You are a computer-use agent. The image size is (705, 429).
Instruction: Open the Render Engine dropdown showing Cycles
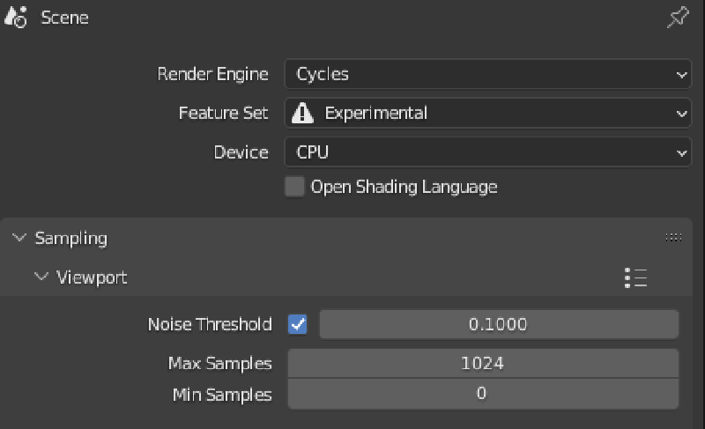[x=483, y=74]
